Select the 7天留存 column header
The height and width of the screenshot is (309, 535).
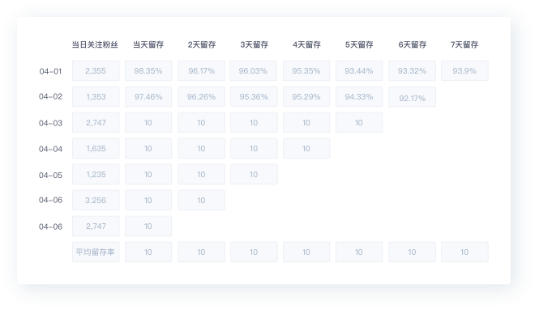click(464, 44)
